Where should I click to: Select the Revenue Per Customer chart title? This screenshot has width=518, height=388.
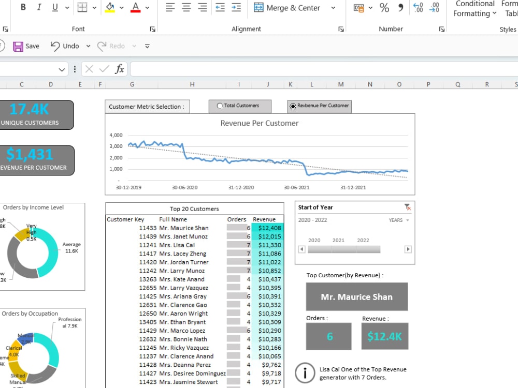(260, 123)
